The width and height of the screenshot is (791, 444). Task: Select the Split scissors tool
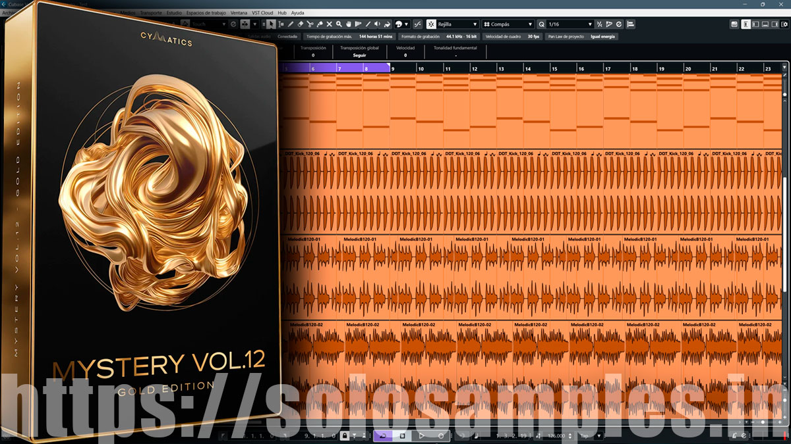(x=310, y=24)
